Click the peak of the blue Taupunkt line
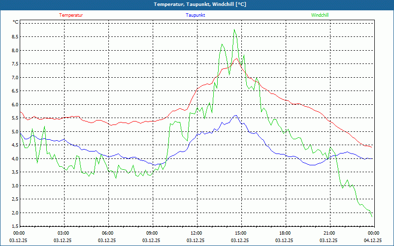 tap(236, 116)
